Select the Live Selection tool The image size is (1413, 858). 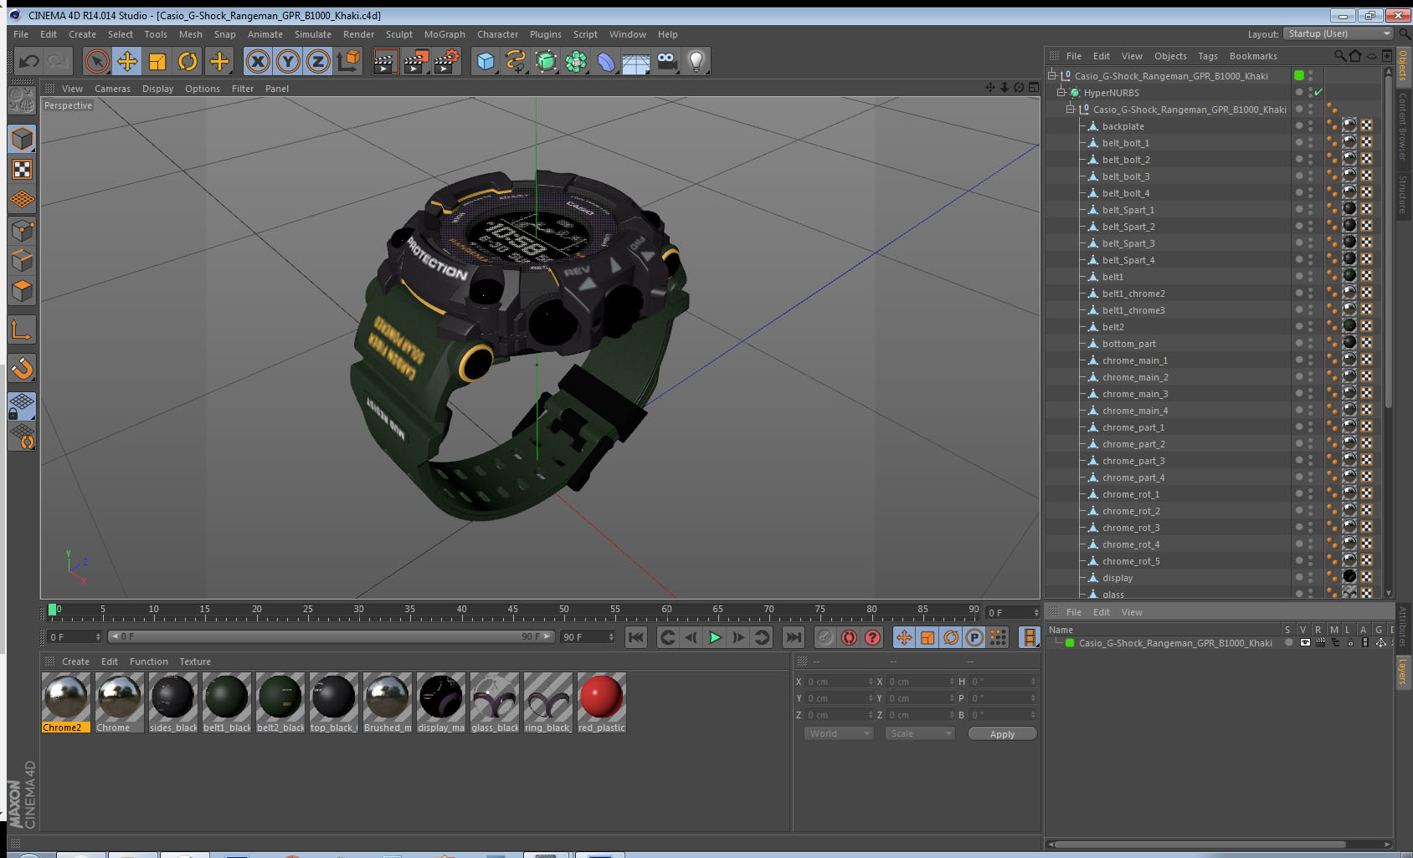point(97,61)
